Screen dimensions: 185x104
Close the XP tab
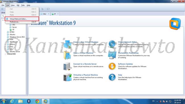(58, 14)
